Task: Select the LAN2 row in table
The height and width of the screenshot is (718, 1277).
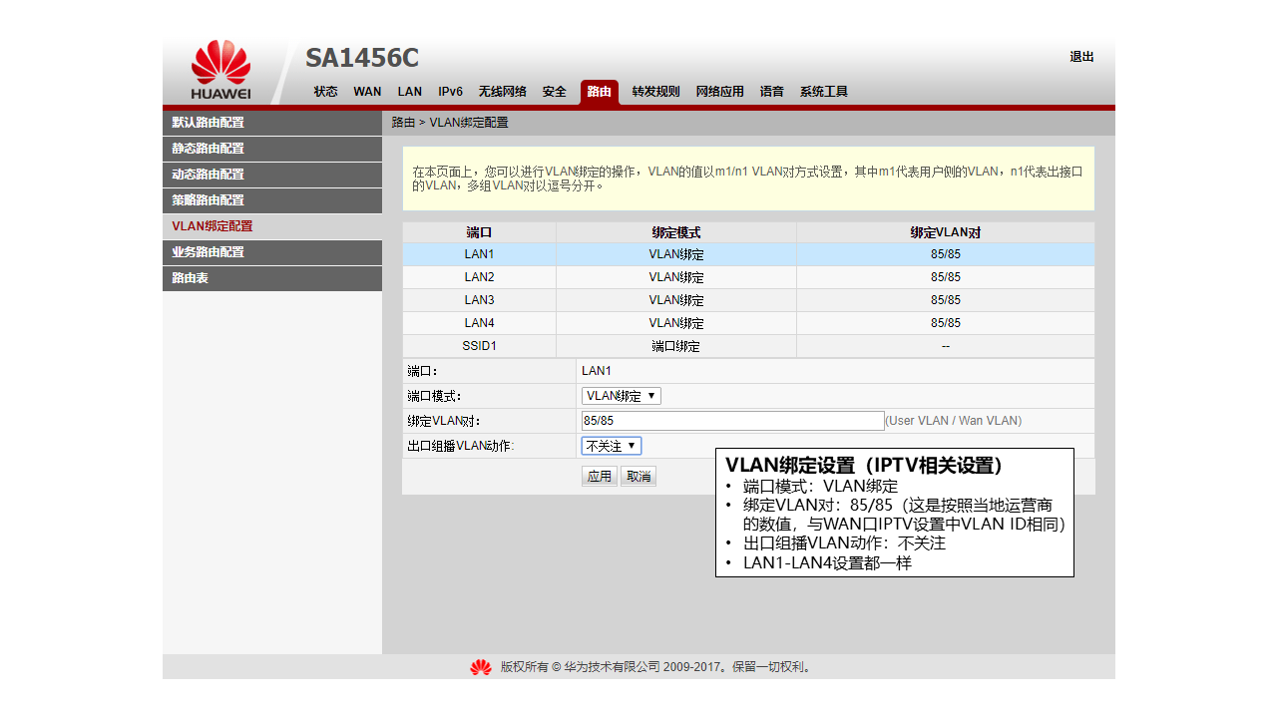Action: (x=748, y=277)
